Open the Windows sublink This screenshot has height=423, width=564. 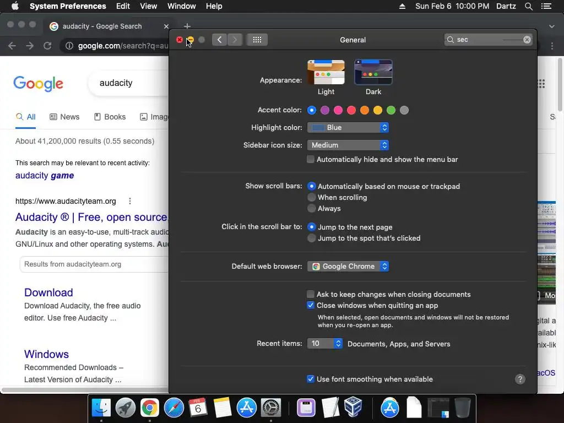(x=46, y=354)
